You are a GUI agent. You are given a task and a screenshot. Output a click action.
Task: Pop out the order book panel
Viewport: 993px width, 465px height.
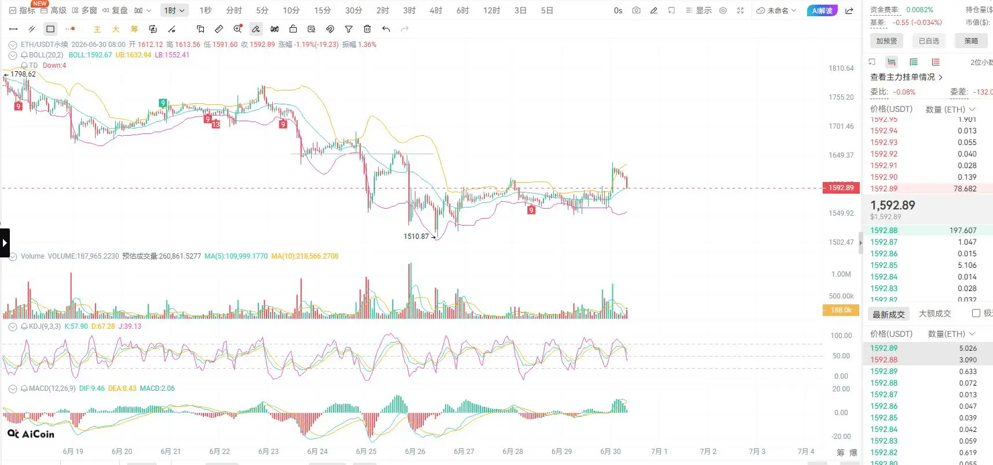click(872, 62)
